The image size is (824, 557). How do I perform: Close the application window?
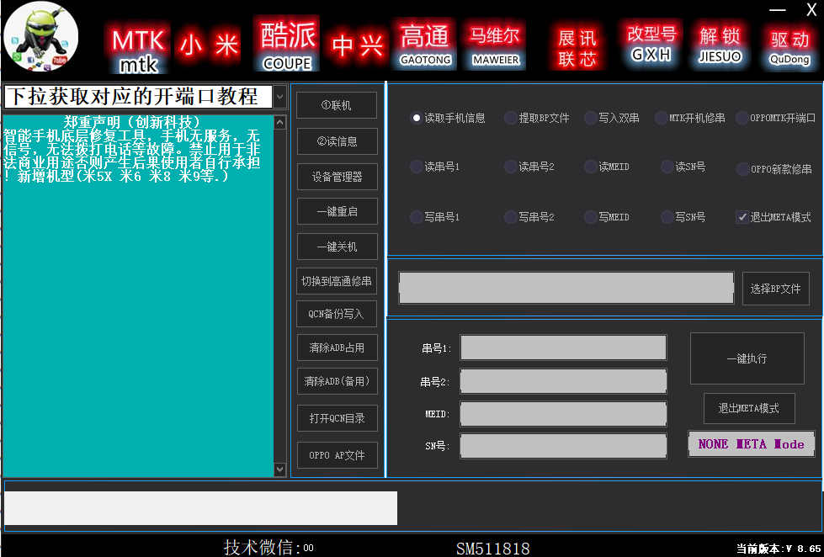pos(811,9)
